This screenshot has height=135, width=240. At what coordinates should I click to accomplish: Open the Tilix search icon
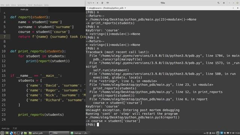tap(218, 3)
